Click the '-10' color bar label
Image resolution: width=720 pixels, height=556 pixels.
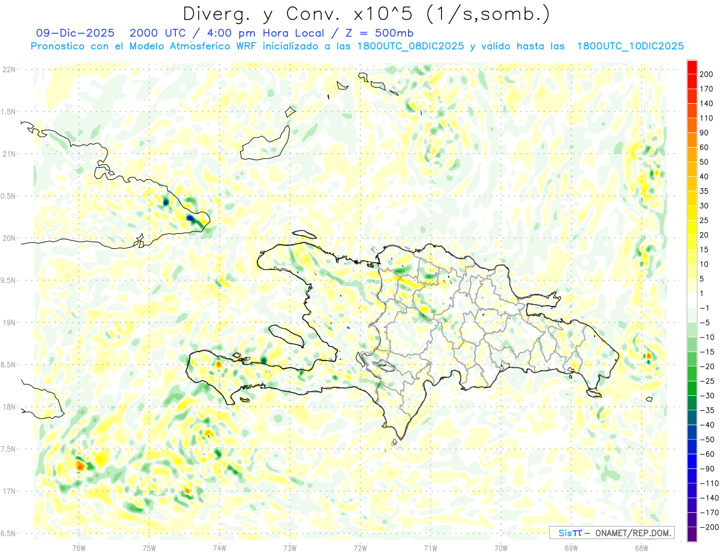pos(706,338)
